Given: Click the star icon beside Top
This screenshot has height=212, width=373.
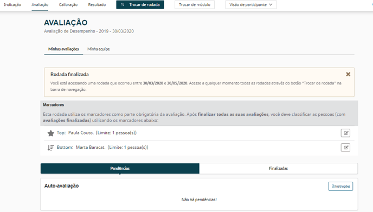Looking at the screenshot, I should click(x=50, y=133).
